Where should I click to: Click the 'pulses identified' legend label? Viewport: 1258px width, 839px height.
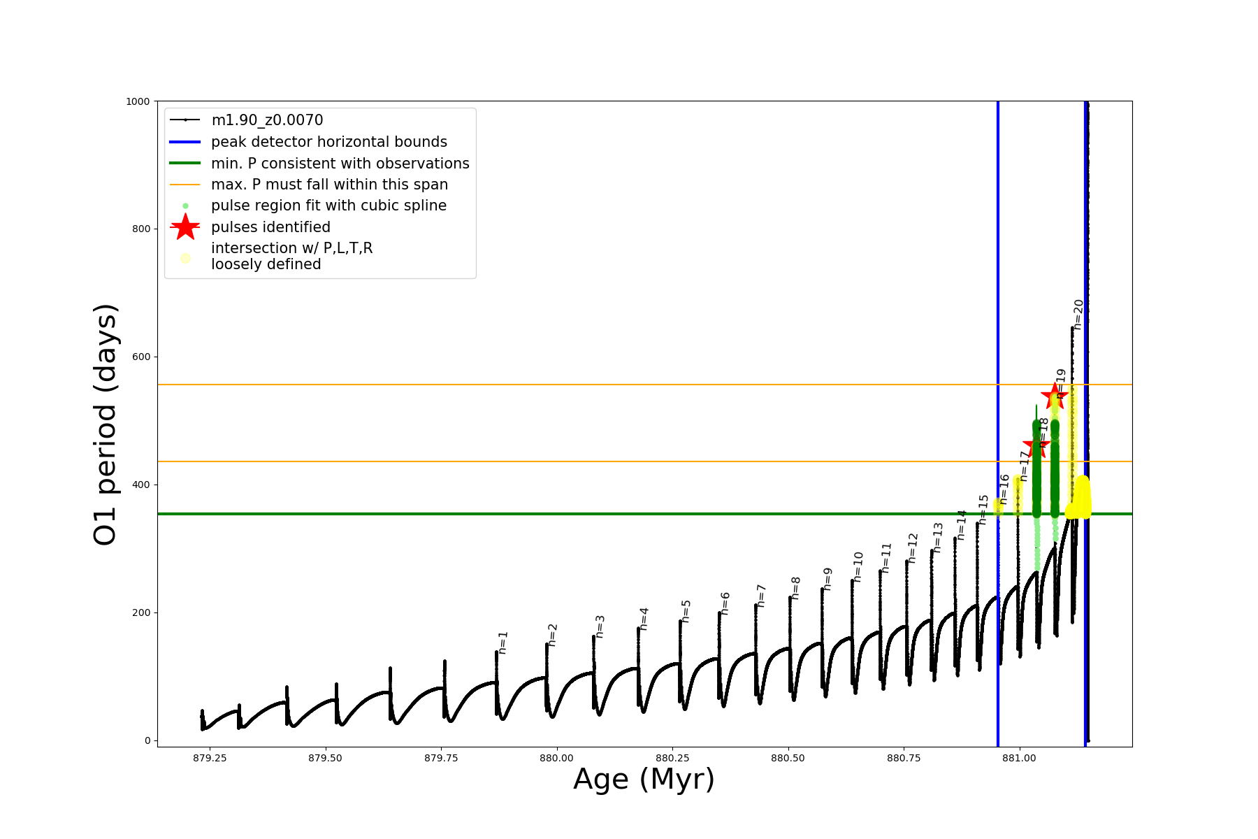click(x=270, y=227)
